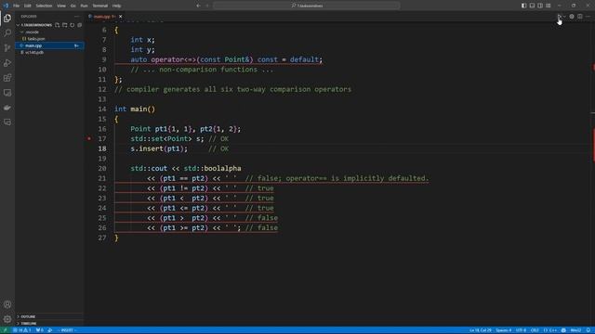Click the cursor position Ln Col indicator
The width and height of the screenshot is (595, 334).
[x=481, y=330]
